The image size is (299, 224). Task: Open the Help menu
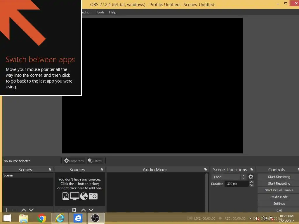(112, 12)
